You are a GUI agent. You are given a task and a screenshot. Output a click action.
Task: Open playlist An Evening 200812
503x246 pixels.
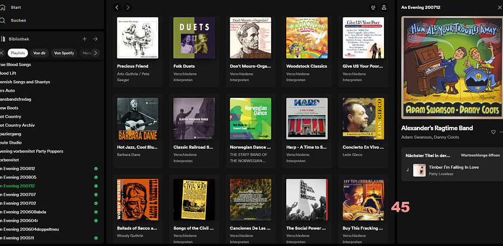18,168
